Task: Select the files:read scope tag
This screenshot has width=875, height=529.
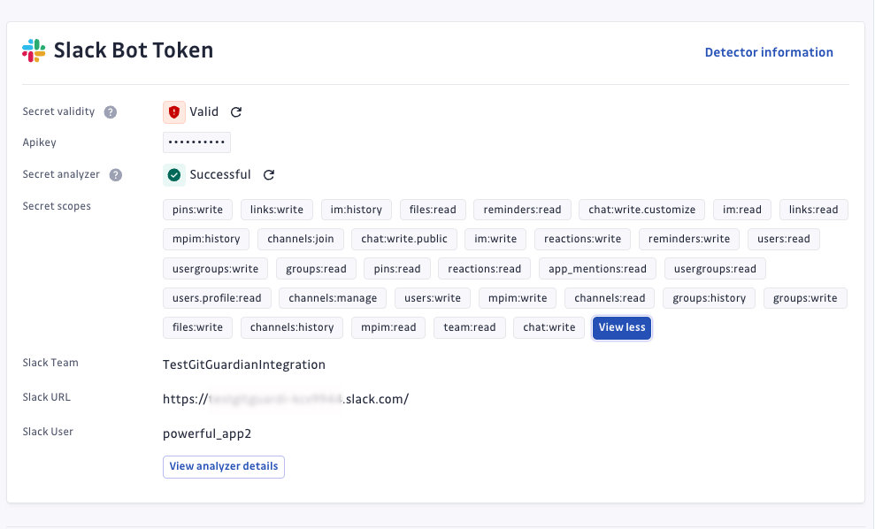Action: (433, 210)
